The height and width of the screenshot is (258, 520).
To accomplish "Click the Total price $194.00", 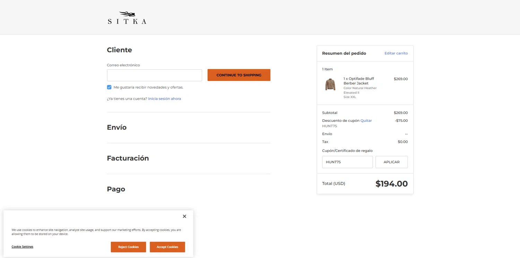I will click(391, 184).
